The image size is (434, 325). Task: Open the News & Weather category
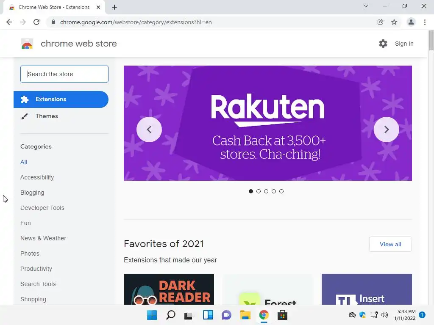coord(43,238)
